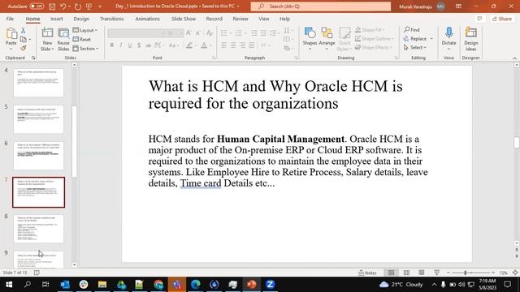Switch to Slide Sorter view
Viewport: 520px width, 292px height.
pyautogui.click(x=406, y=273)
